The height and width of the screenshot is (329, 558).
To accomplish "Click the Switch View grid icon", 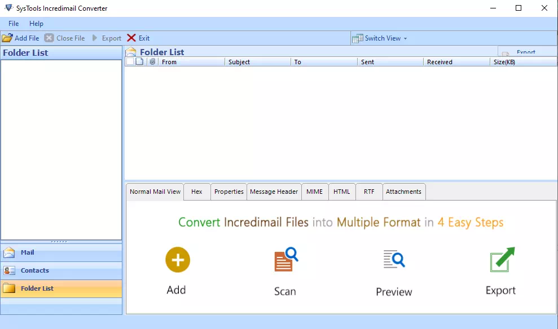I will [357, 38].
